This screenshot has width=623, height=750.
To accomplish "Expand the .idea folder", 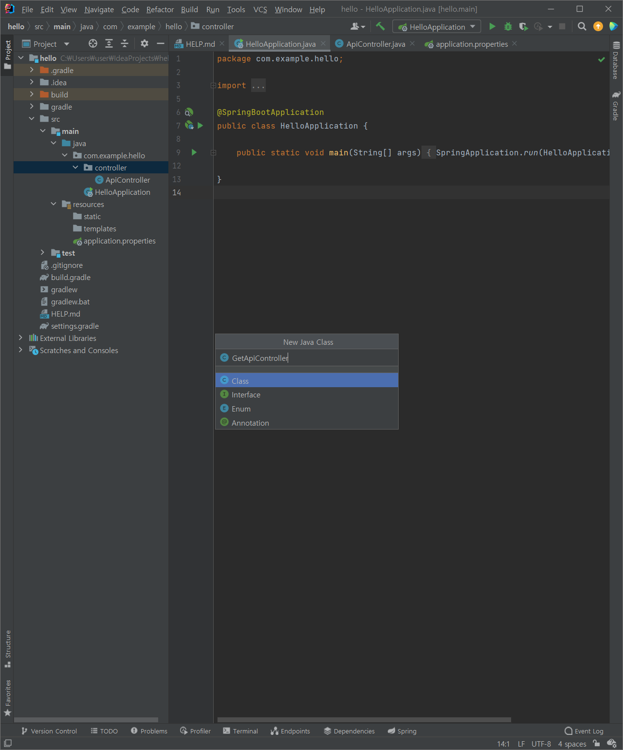I will pyautogui.click(x=32, y=82).
